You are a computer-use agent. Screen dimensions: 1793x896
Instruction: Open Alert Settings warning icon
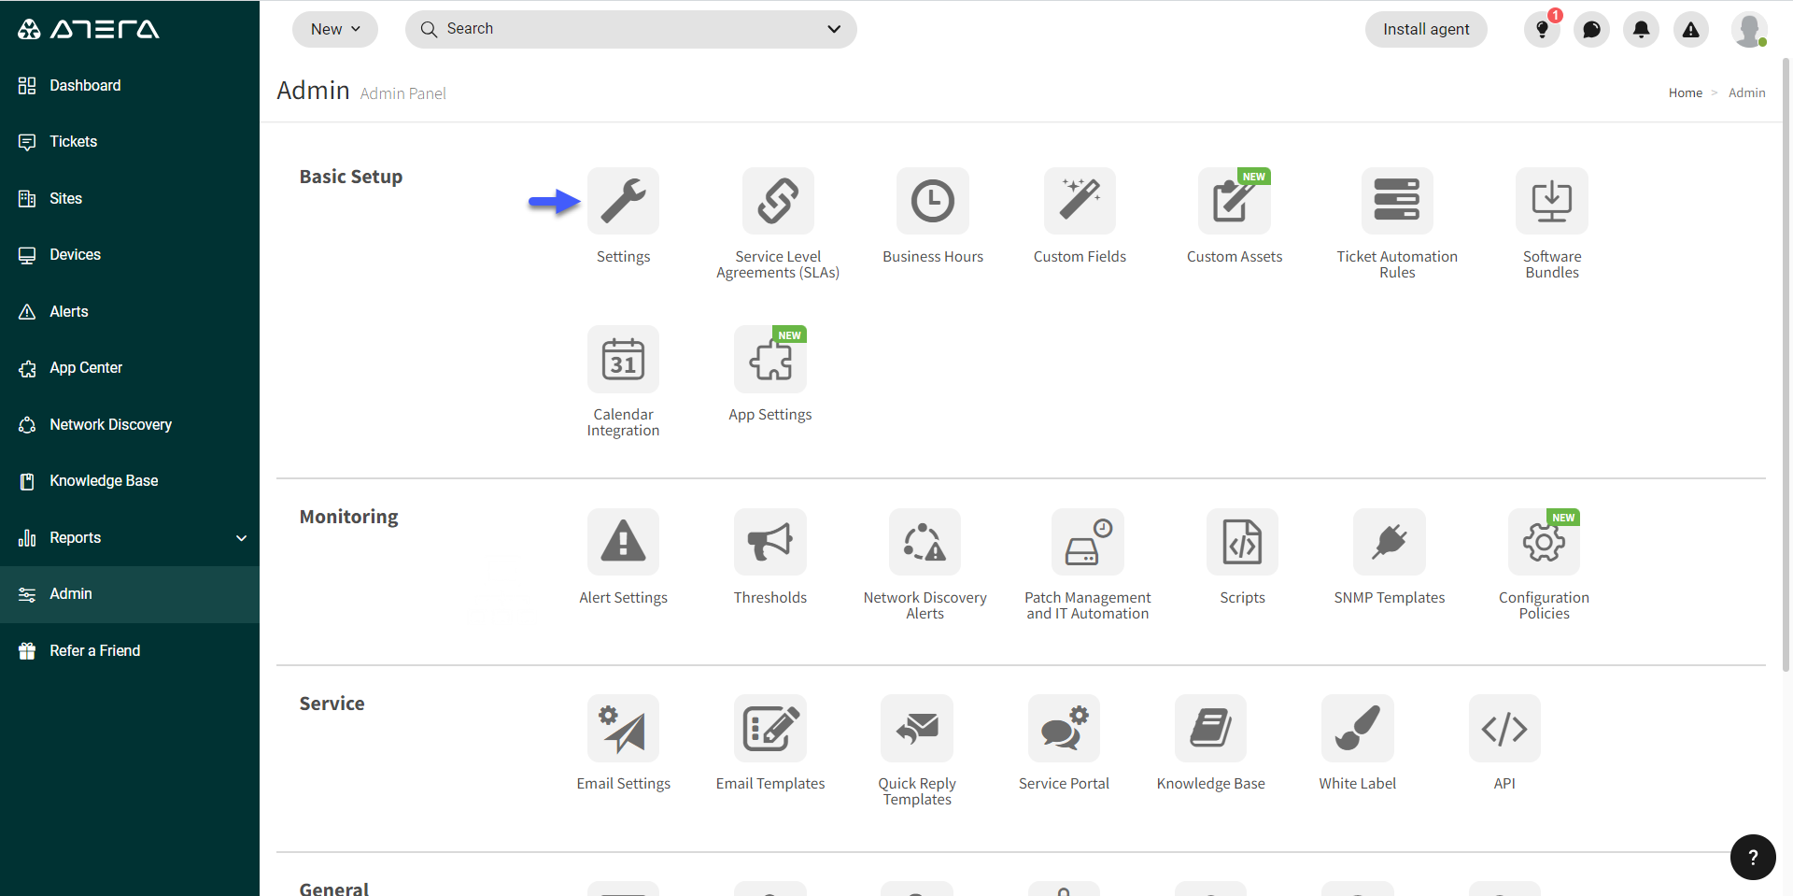(x=623, y=542)
